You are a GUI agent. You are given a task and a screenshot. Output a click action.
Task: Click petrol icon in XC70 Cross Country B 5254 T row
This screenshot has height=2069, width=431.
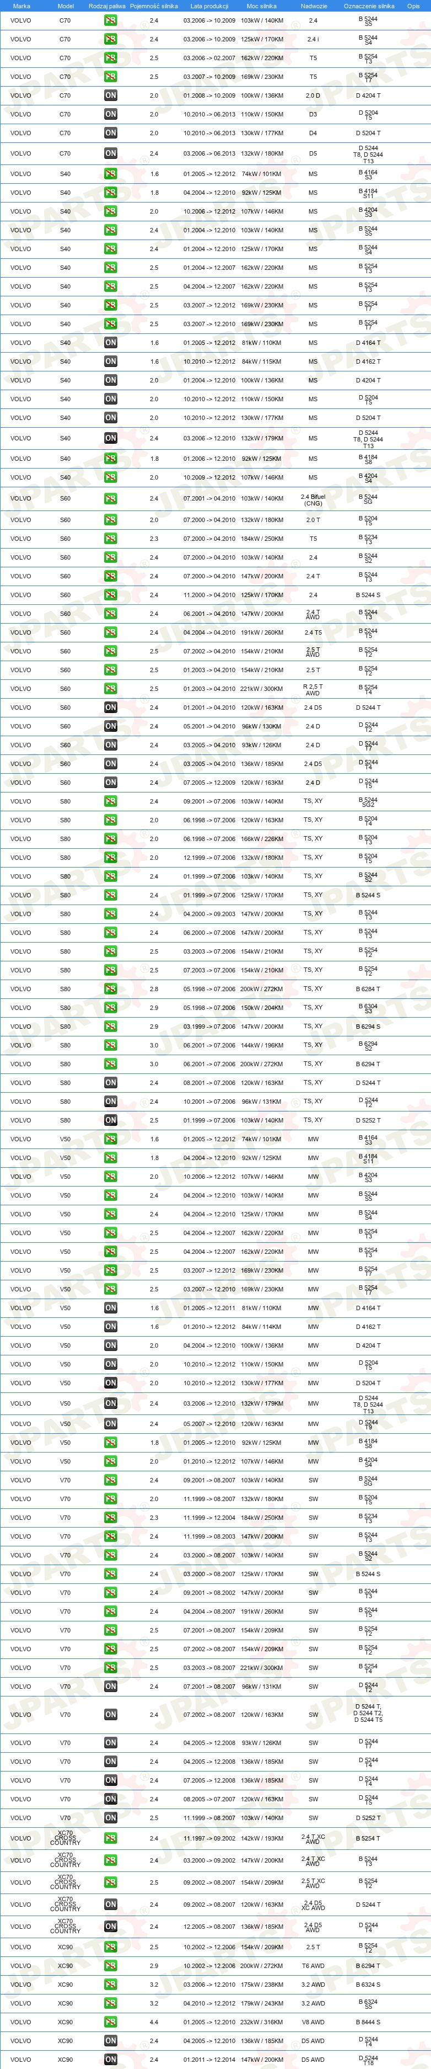pyautogui.click(x=111, y=1838)
